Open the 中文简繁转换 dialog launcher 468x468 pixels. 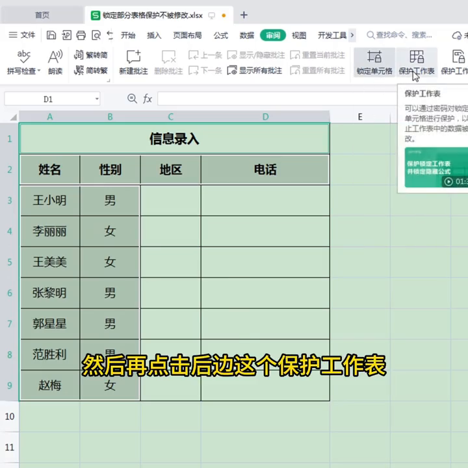(109, 81)
